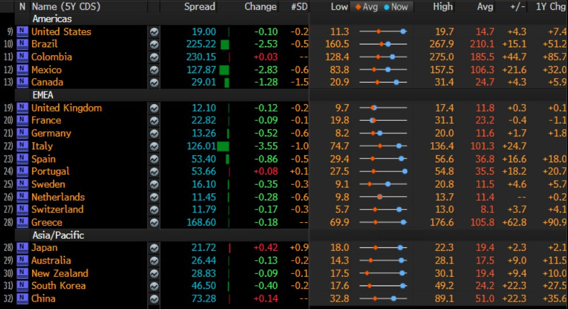Click the N news icon for Australia
The image size is (568, 309).
(x=22, y=261)
